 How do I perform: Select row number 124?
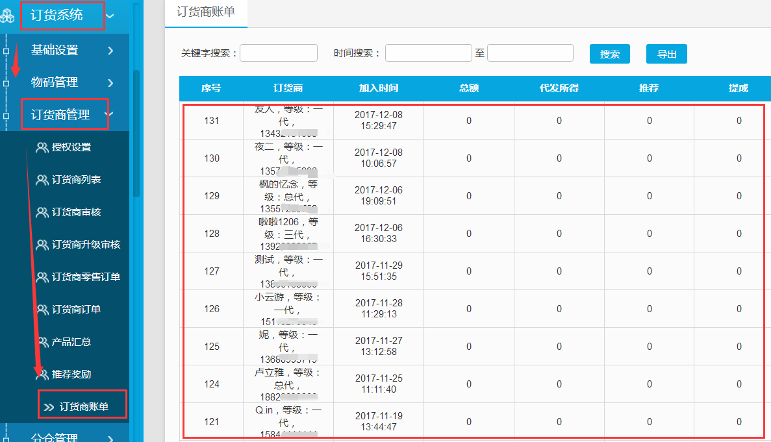click(x=212, y=384)
